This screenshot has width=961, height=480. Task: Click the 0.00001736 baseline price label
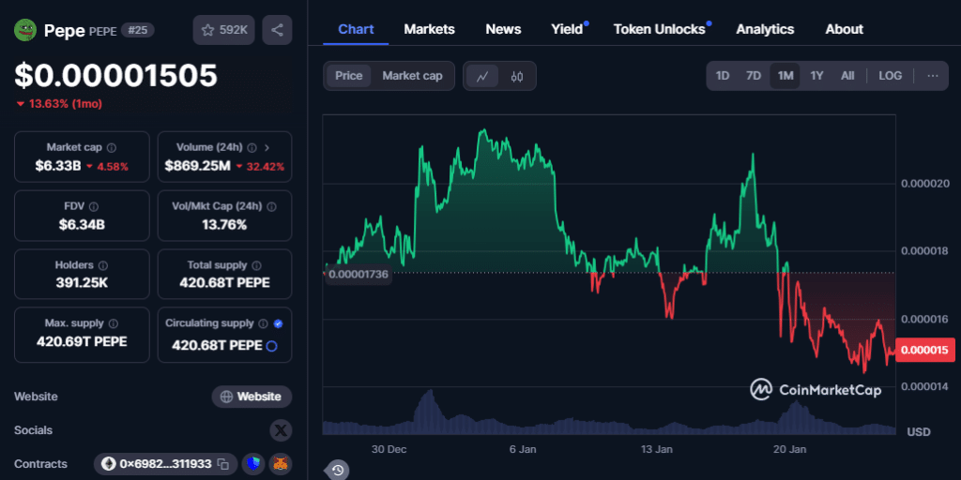click(358, 274)
